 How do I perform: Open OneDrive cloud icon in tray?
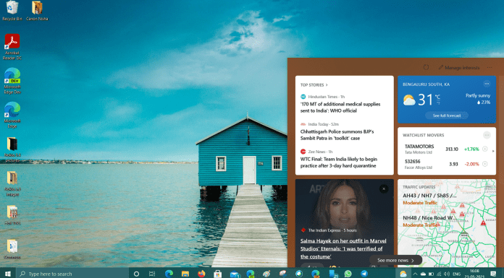423,274
